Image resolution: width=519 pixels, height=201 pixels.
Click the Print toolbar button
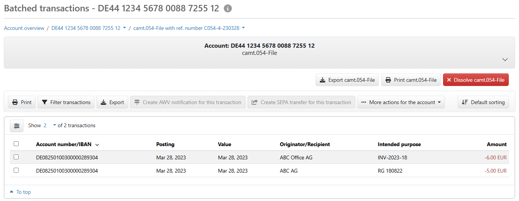point(22,102)
